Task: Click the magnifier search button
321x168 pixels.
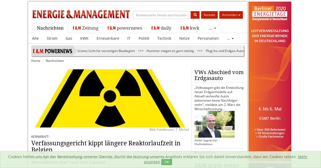Action: click(x=195, y=15)
